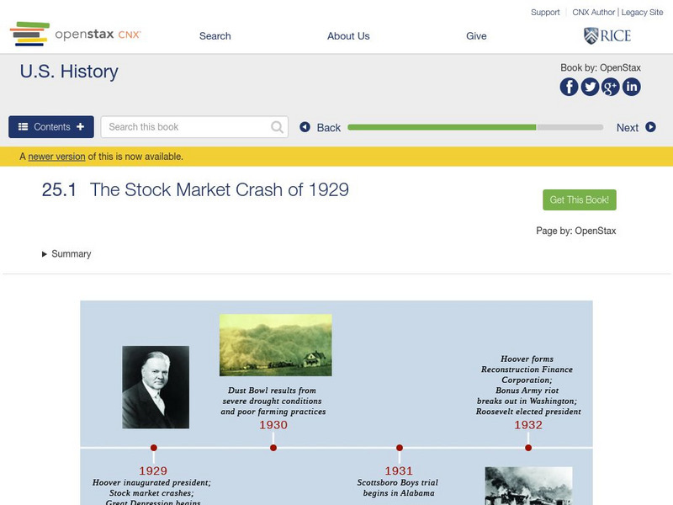
Task: Go to the Give page
Action: click(476, 36)
